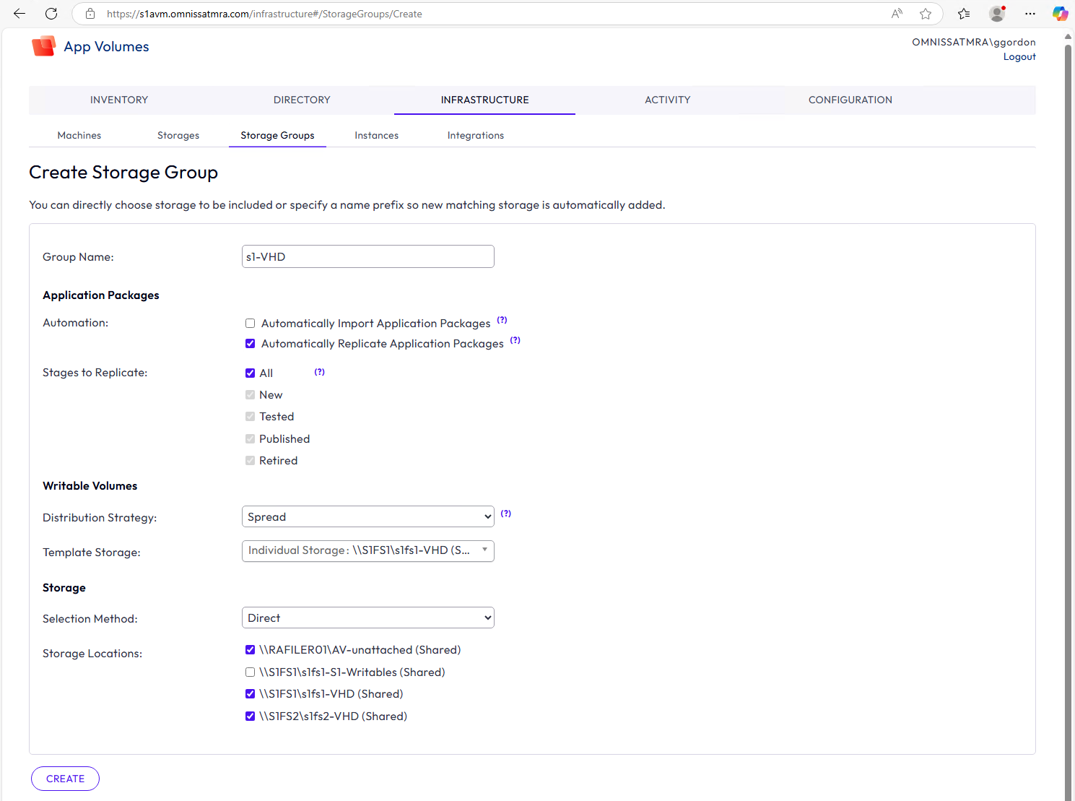Uncheck \\S1FS1\s1fs1-VHD storage location
1075x801 pixels.
point(250,694)
